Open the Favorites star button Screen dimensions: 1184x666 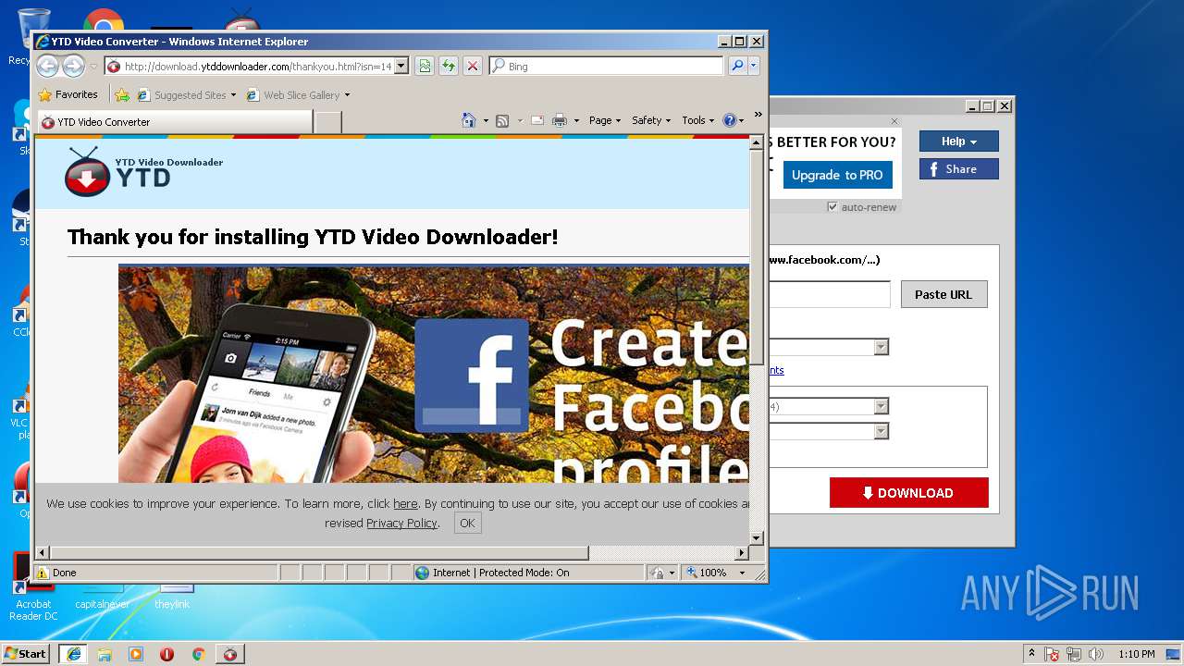click(68, 94)
